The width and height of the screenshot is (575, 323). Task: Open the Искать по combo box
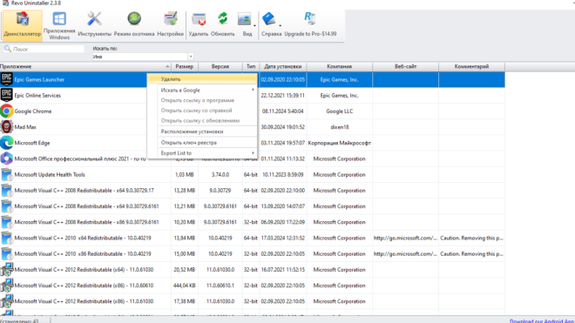tap(143, 57)
